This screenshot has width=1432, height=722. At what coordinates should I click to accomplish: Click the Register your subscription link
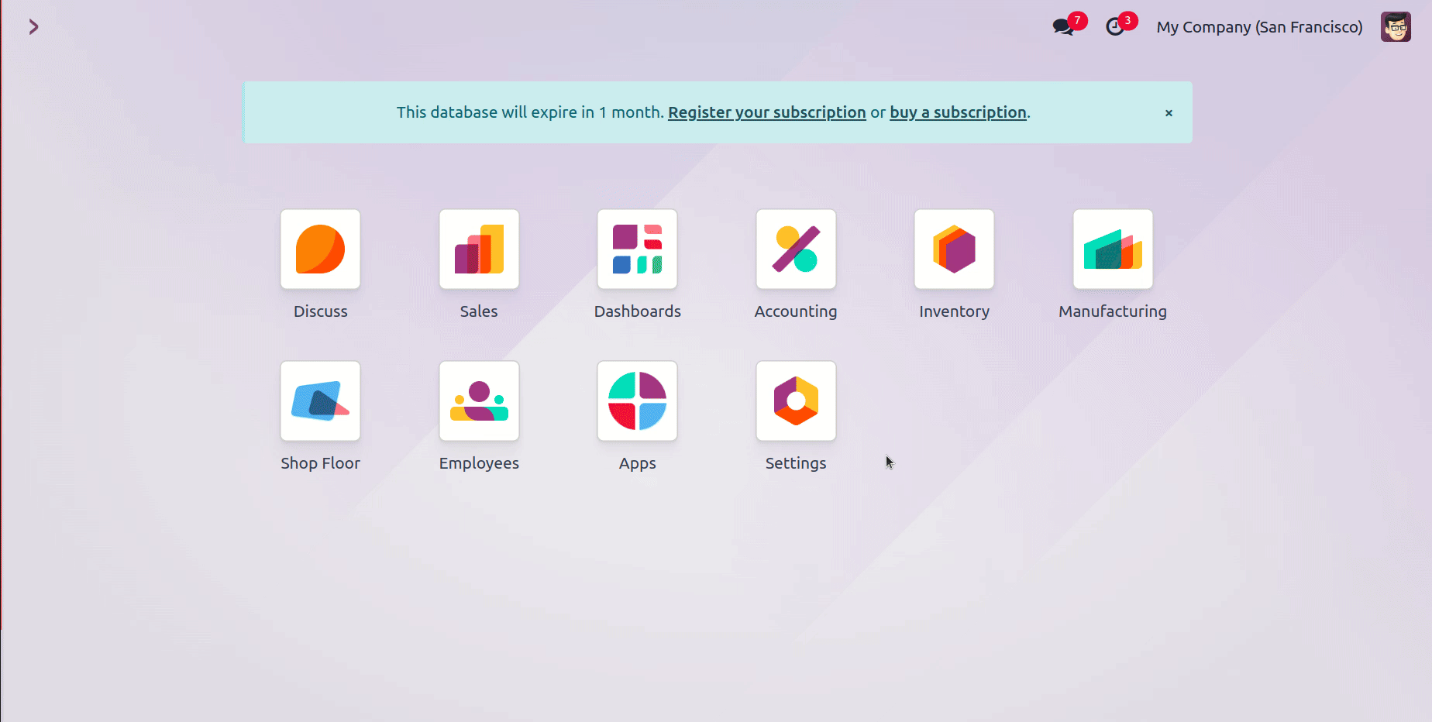tap(766, 112)
